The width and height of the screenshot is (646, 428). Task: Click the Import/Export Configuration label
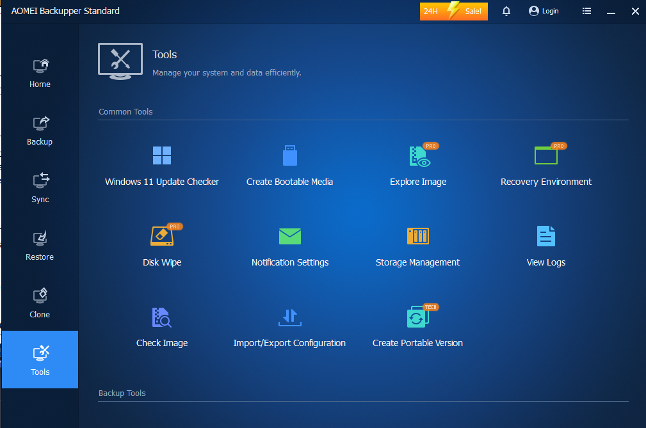pos(289,343)
